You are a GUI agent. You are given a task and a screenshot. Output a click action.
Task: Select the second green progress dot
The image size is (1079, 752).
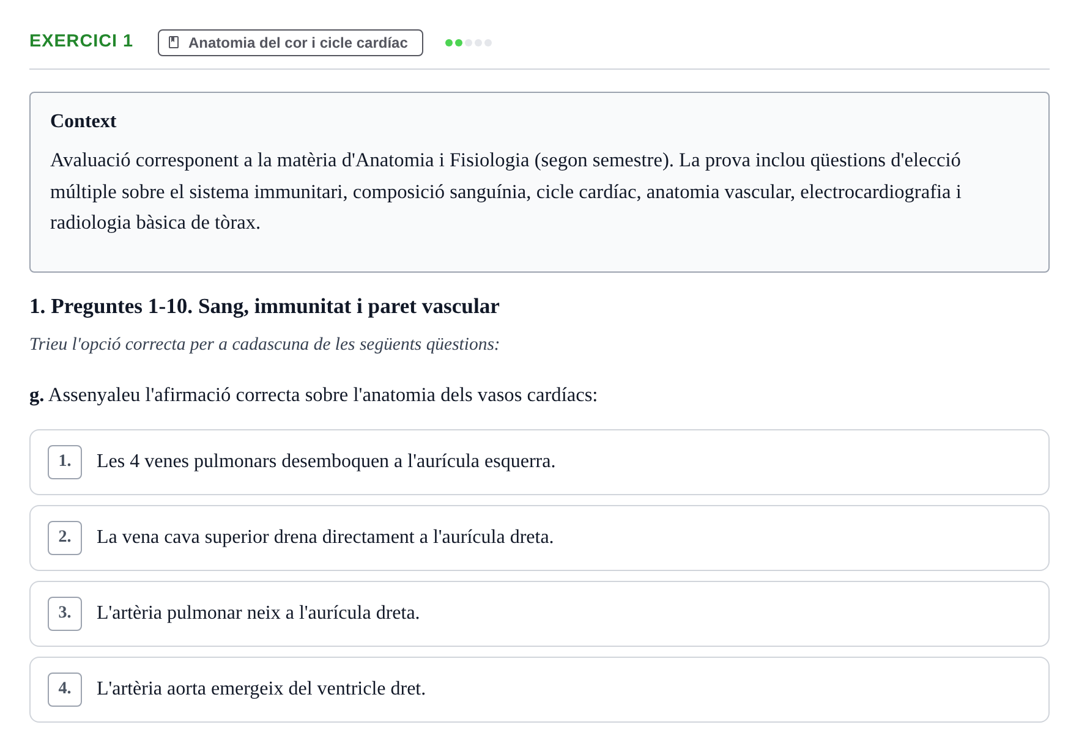point(459,43)
